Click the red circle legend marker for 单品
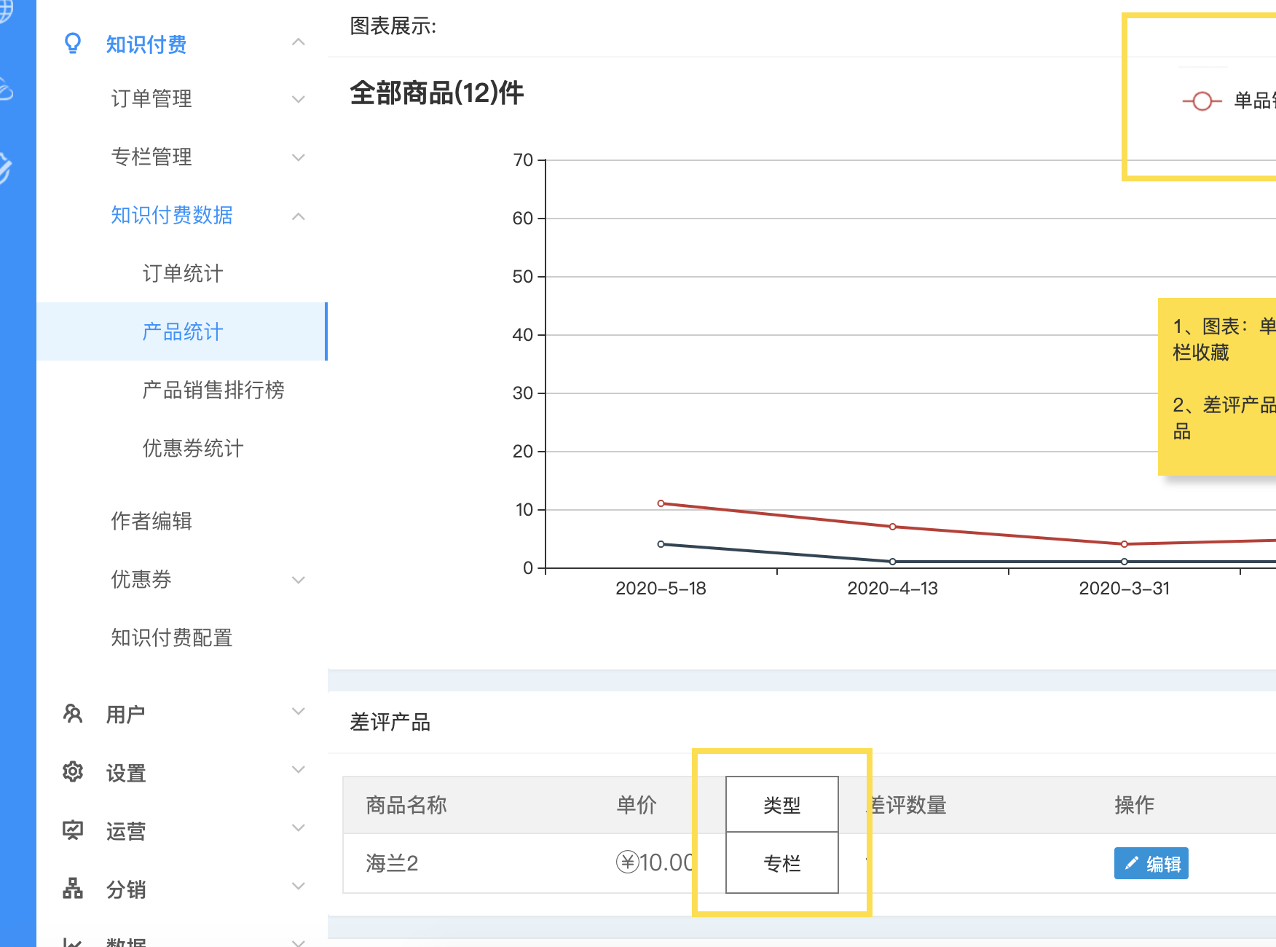 (x=1202, y=101)
